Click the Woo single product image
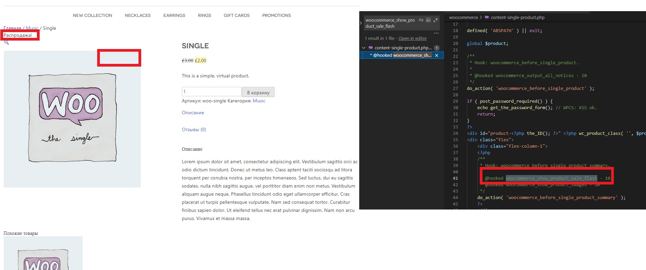 [x=72, y=119]
